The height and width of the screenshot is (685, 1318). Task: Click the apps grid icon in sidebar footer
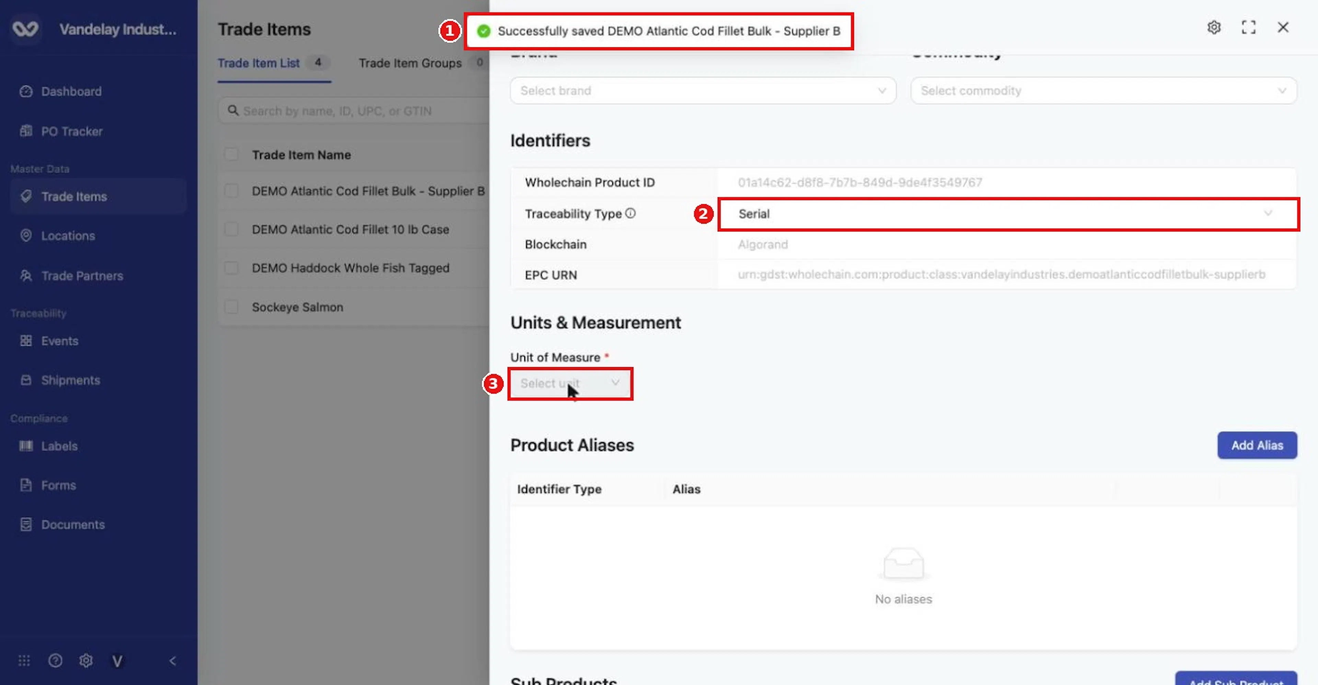click(24, 661)
